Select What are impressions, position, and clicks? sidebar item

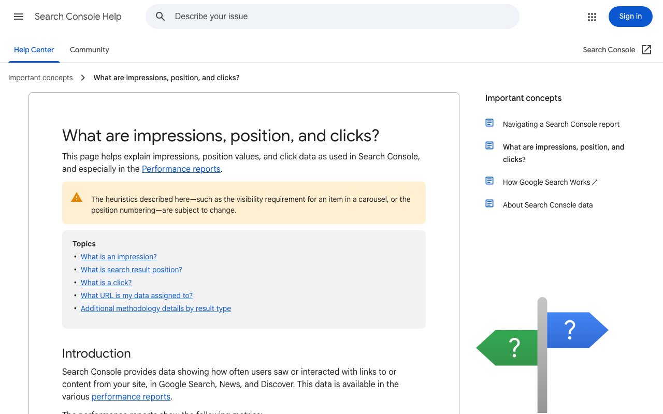tap(564, 153)
